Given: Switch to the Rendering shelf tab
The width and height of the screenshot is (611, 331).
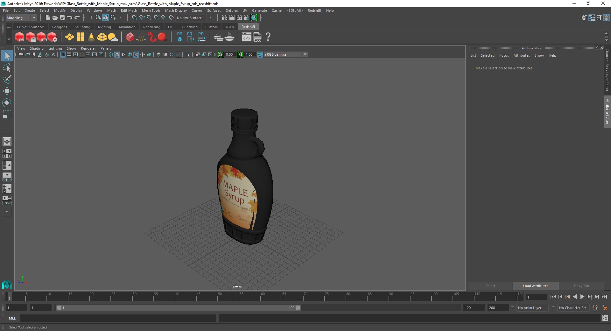Looking at the screenshot, I should [152, 27].
